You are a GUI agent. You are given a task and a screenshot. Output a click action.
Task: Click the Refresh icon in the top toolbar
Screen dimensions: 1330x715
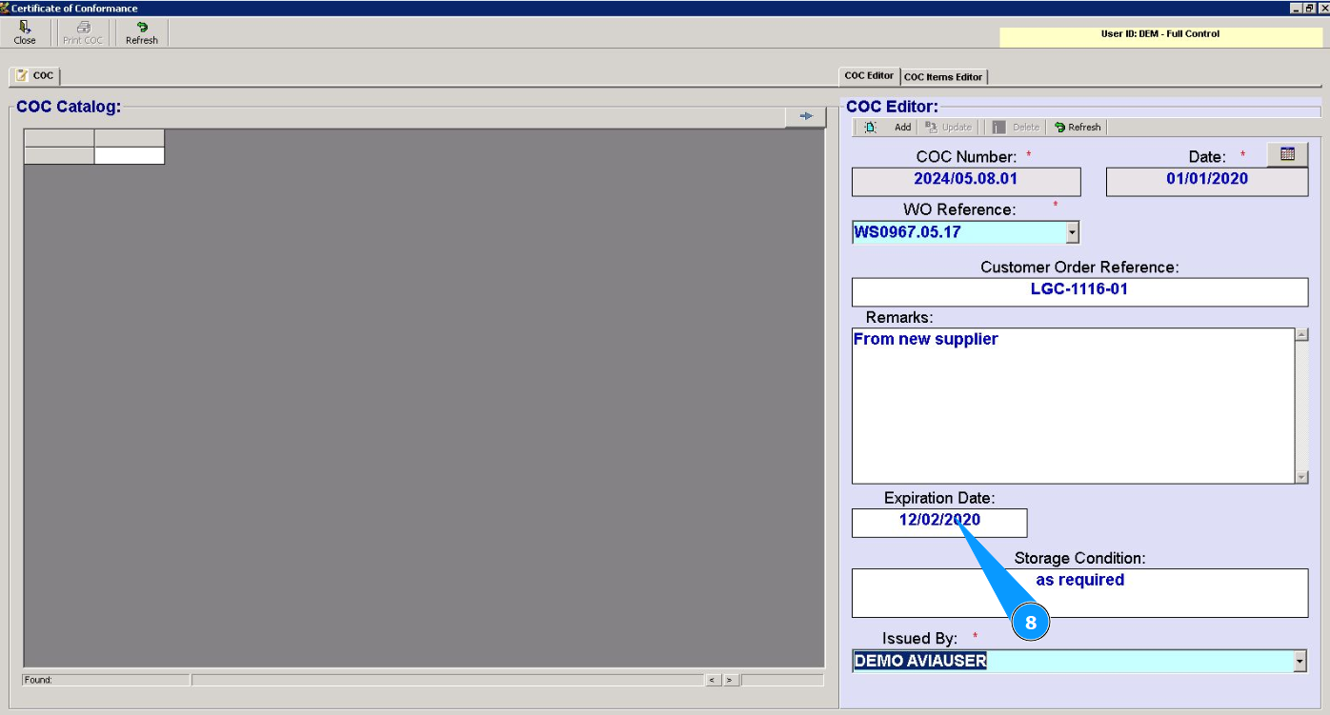pos(142,33)
